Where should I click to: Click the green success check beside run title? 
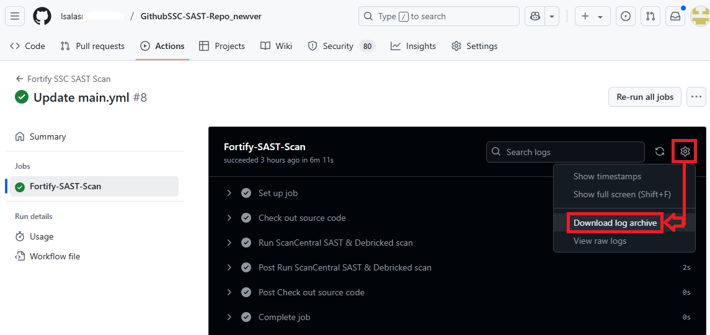[x=21, y=97]
